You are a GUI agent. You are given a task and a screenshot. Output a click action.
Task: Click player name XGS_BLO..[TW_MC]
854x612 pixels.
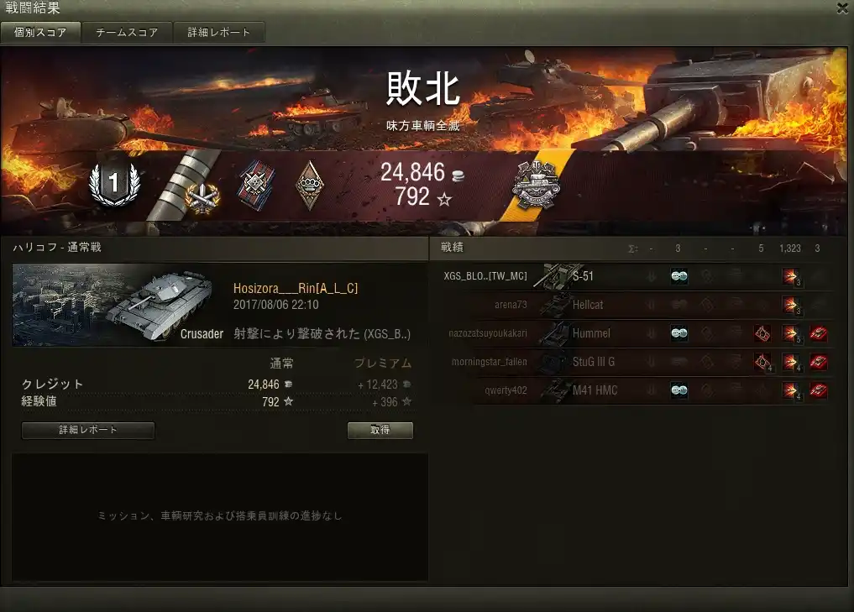pos(485,276)
